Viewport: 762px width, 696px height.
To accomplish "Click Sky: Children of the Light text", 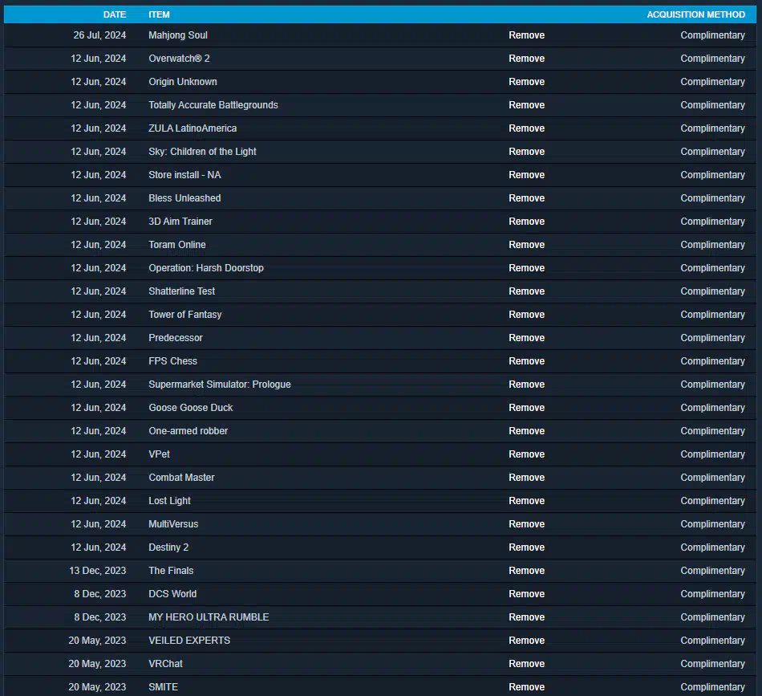I will [202, 152].
